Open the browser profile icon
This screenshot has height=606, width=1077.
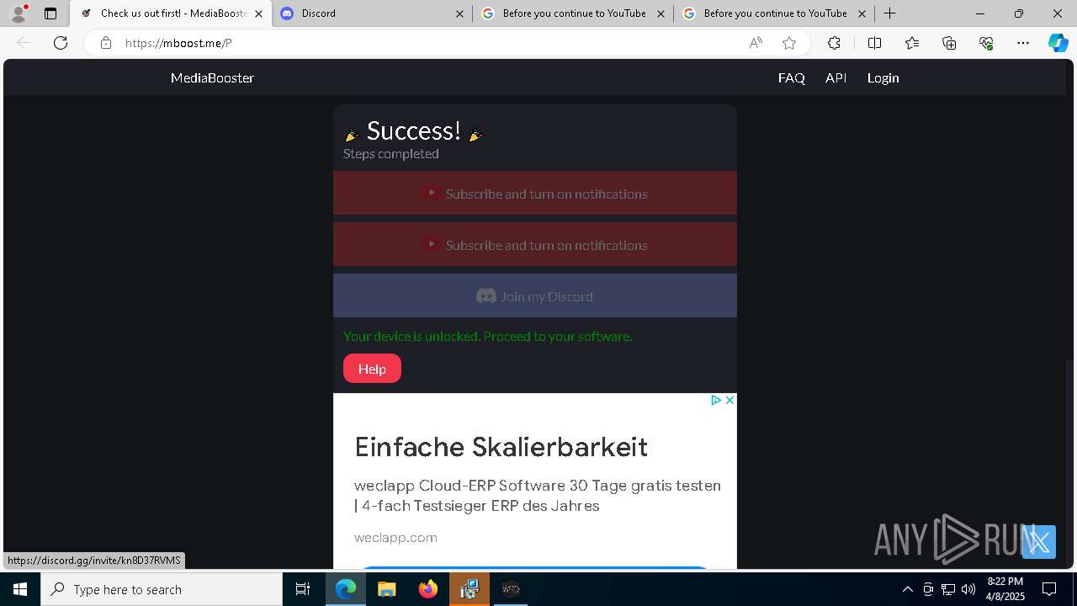pos(19,13)
